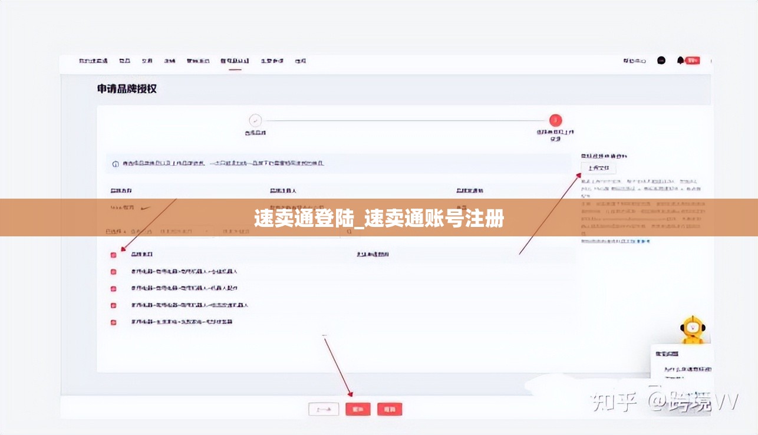Screen dimensions: 758x435
Task: Click the red current step circle
Action: (x=555, y=120)
